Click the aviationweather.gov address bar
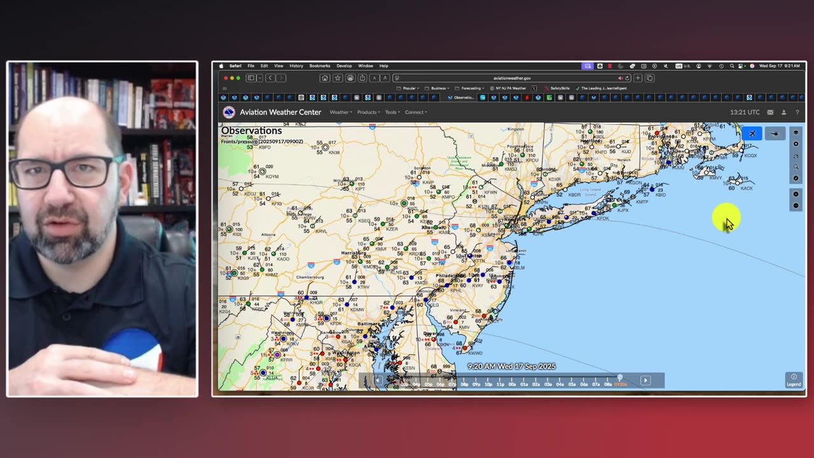Viewport: 814px width, 458px height. point(512,78)
